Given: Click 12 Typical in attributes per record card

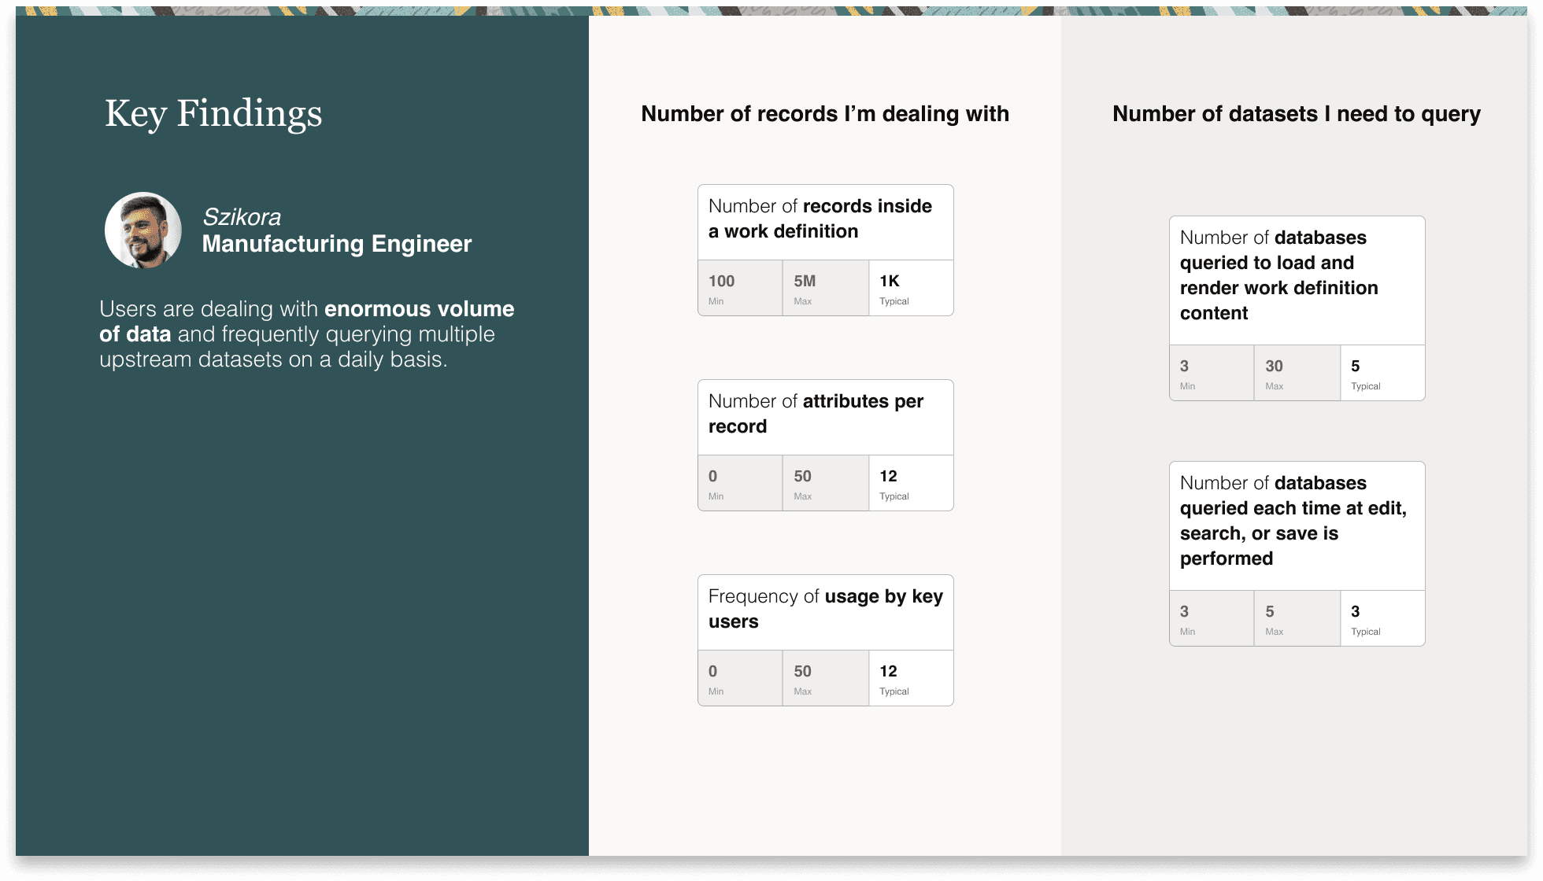Looking at the screenshot, I should pyautogui.click(x=910, y=484).
